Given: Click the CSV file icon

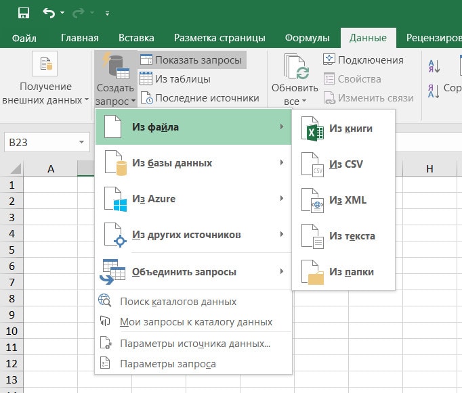Looking at the screenshot, I should (x=312, y=165).
